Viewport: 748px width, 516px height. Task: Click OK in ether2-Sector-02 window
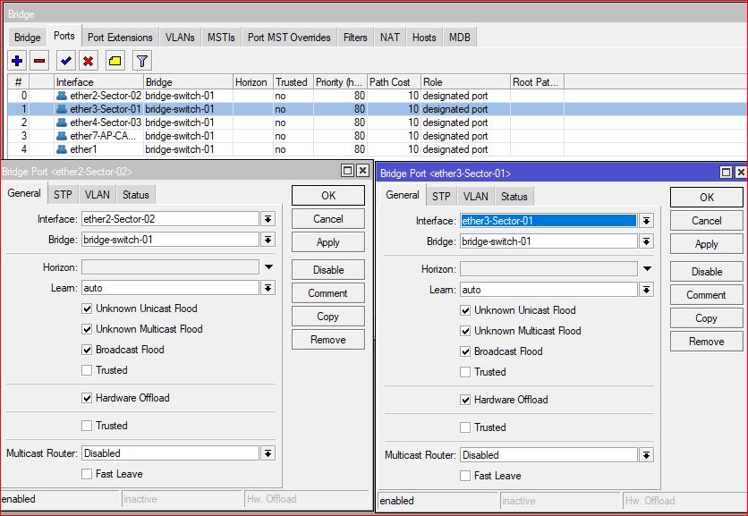coord(328,196)
